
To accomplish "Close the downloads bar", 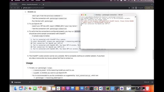I will point(152,82).
